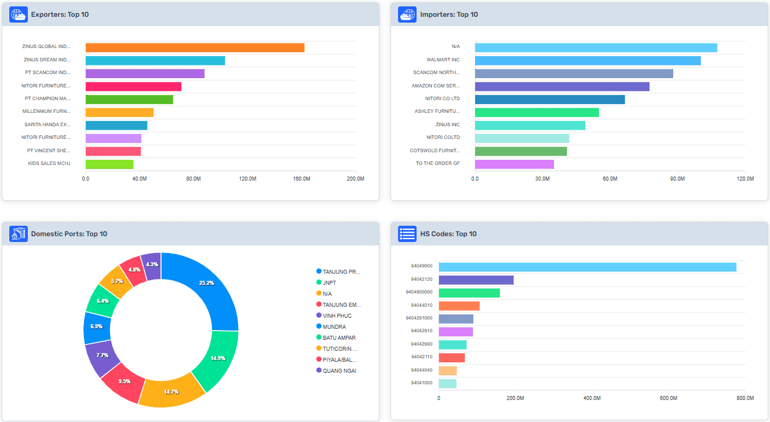770x422 pixels.
Task: Toggle MUNDRA in the ports legend
Action: click(334, 326)
